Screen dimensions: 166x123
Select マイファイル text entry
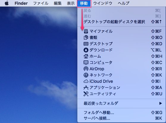pos(101,31)
